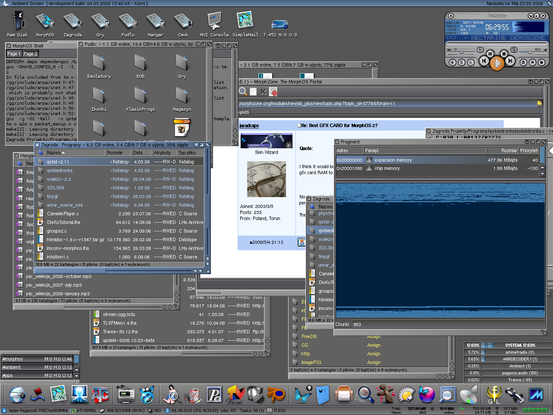This screenshot has height=415, width=553.
Task: Launch TVPaint from the dock
Action: tap(235, 394)
